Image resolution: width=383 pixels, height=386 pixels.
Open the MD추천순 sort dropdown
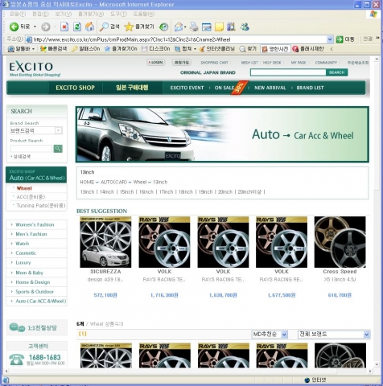(x=284, y=335)
